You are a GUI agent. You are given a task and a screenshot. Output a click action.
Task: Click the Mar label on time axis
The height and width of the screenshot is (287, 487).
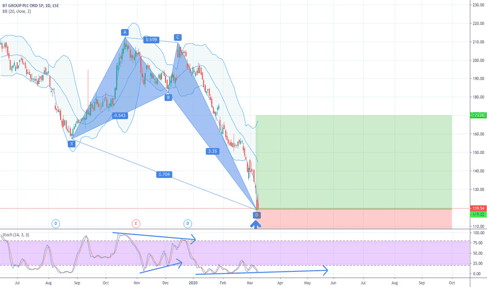250,283
